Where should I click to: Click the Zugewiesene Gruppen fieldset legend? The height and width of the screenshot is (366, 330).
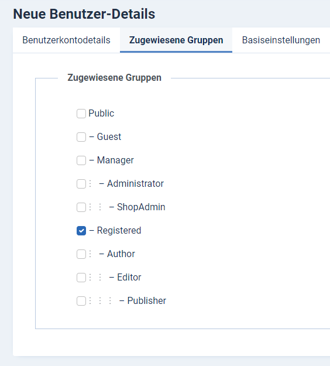pos(114,77)
